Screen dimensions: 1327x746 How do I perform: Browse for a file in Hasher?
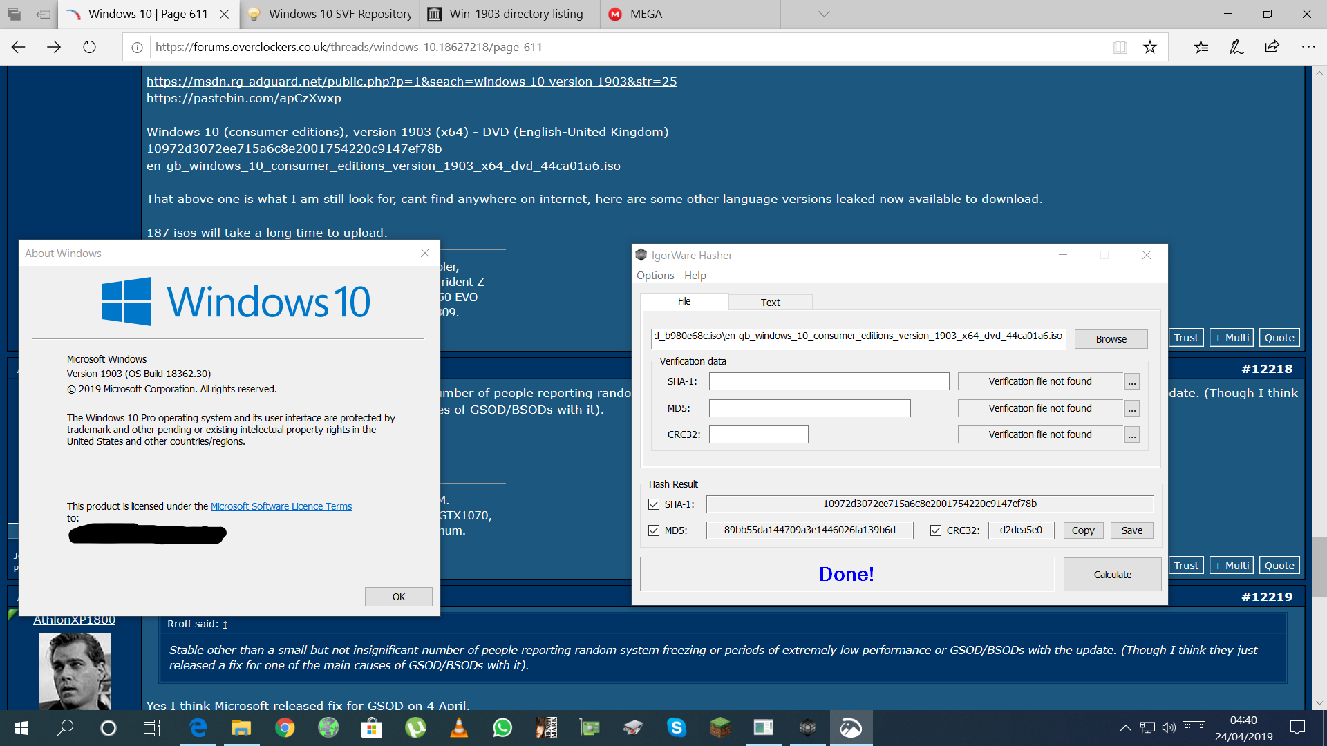pyautogui.click(x=1111, y=339)
